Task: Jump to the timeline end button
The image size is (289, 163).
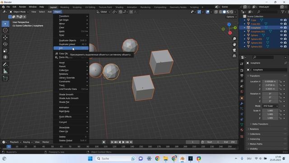Action: (x=131, y=142)
